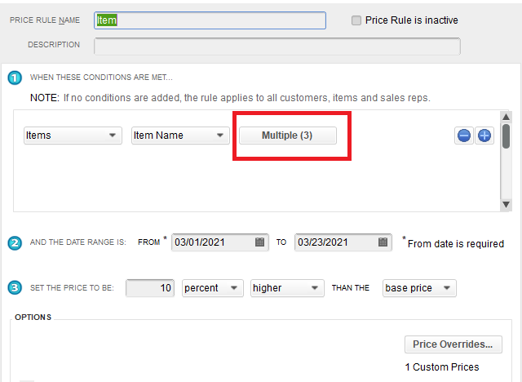Click the Price Rule Name field
Viewport: 522px width, 382px height.
click(210, 20)
